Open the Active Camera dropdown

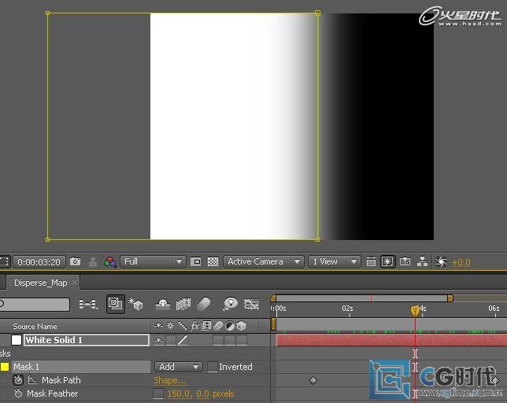point(263,261)
